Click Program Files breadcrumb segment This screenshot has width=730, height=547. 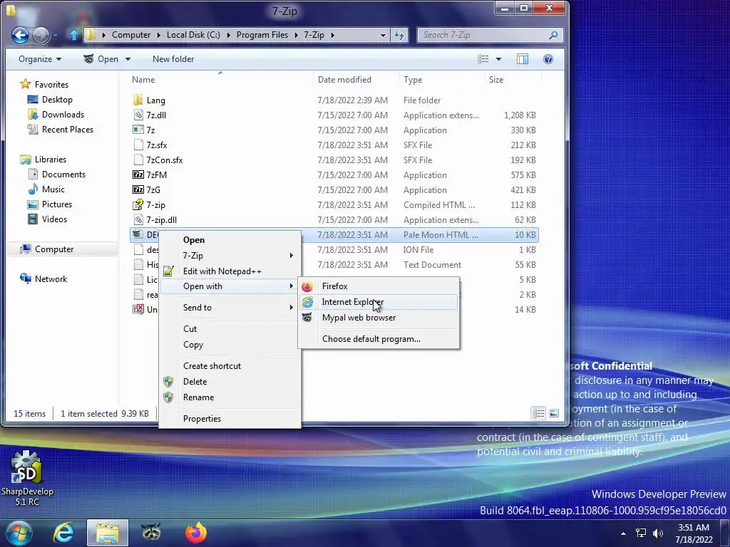262,35
